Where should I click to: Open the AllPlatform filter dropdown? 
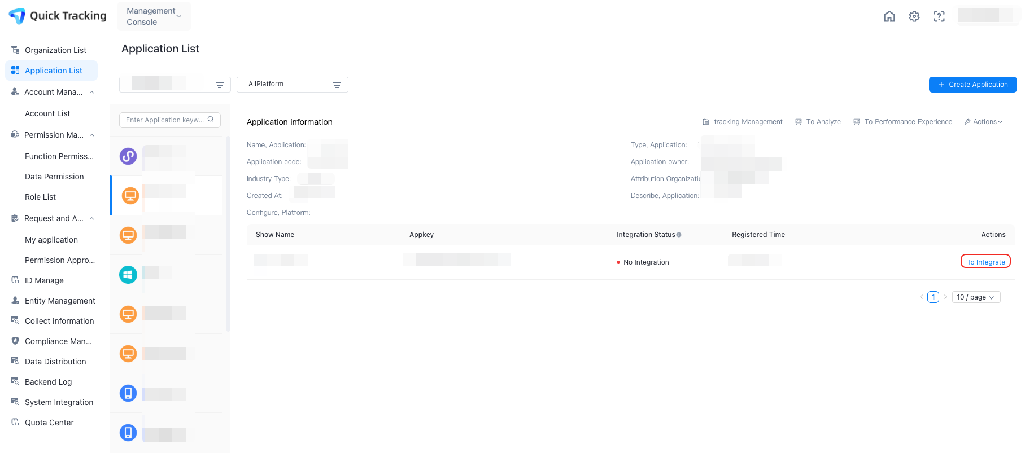[x=293, y=85]
